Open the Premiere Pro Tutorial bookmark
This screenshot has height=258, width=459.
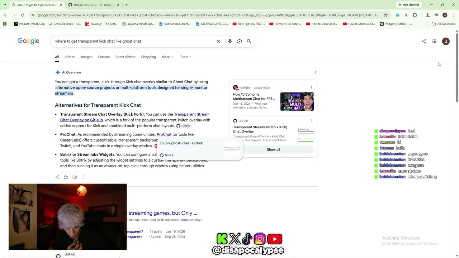tap(285, 24)
